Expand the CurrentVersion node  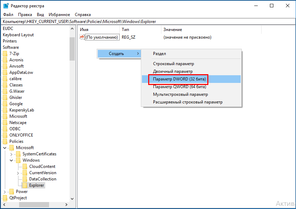tap(18, 173)
